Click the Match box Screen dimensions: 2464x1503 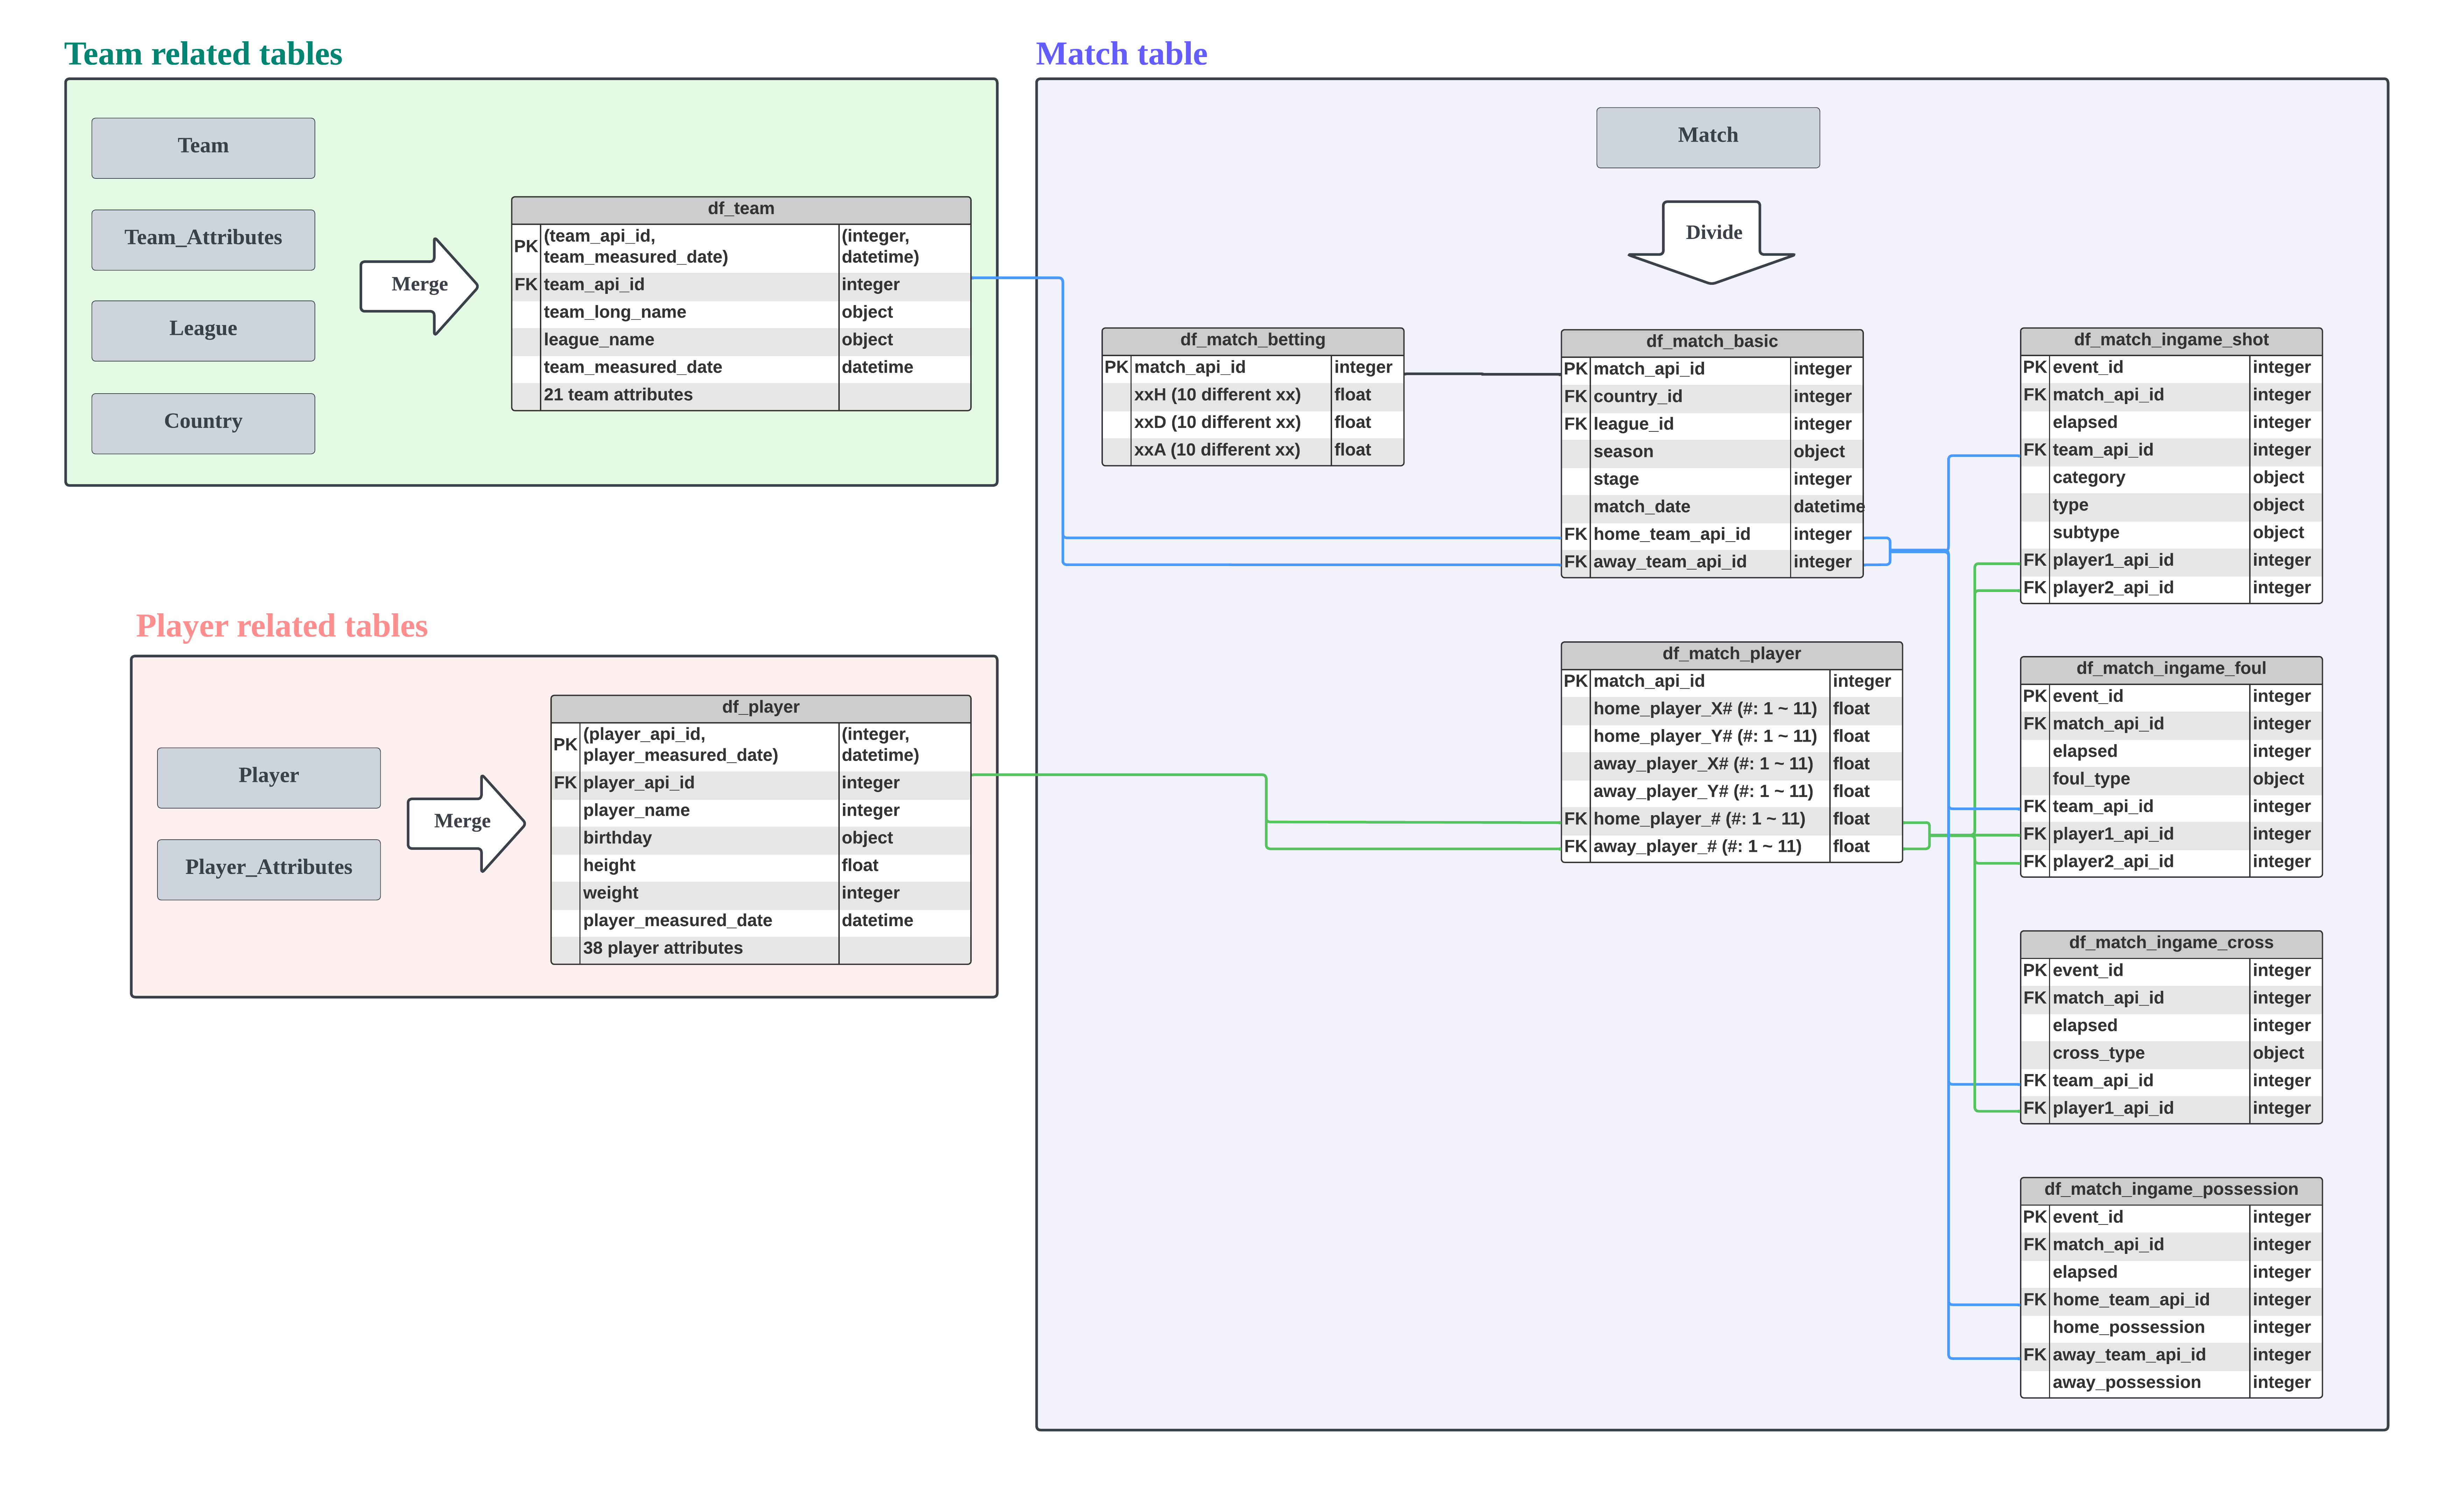pyautogui.click(x=1707, y=137)
